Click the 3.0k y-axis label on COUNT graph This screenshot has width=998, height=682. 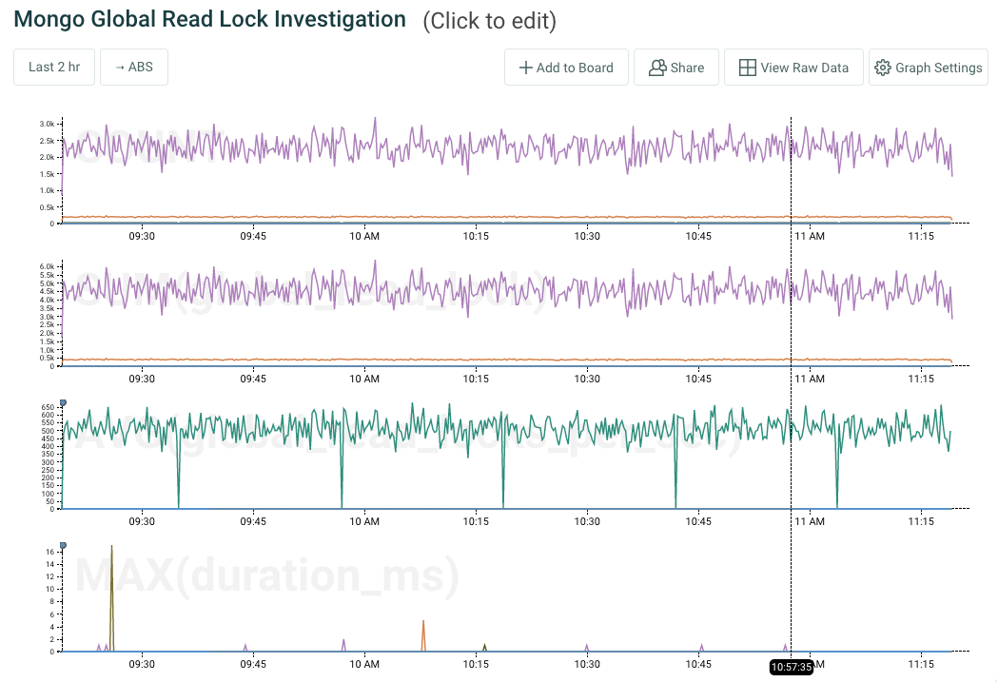(47, 124)
